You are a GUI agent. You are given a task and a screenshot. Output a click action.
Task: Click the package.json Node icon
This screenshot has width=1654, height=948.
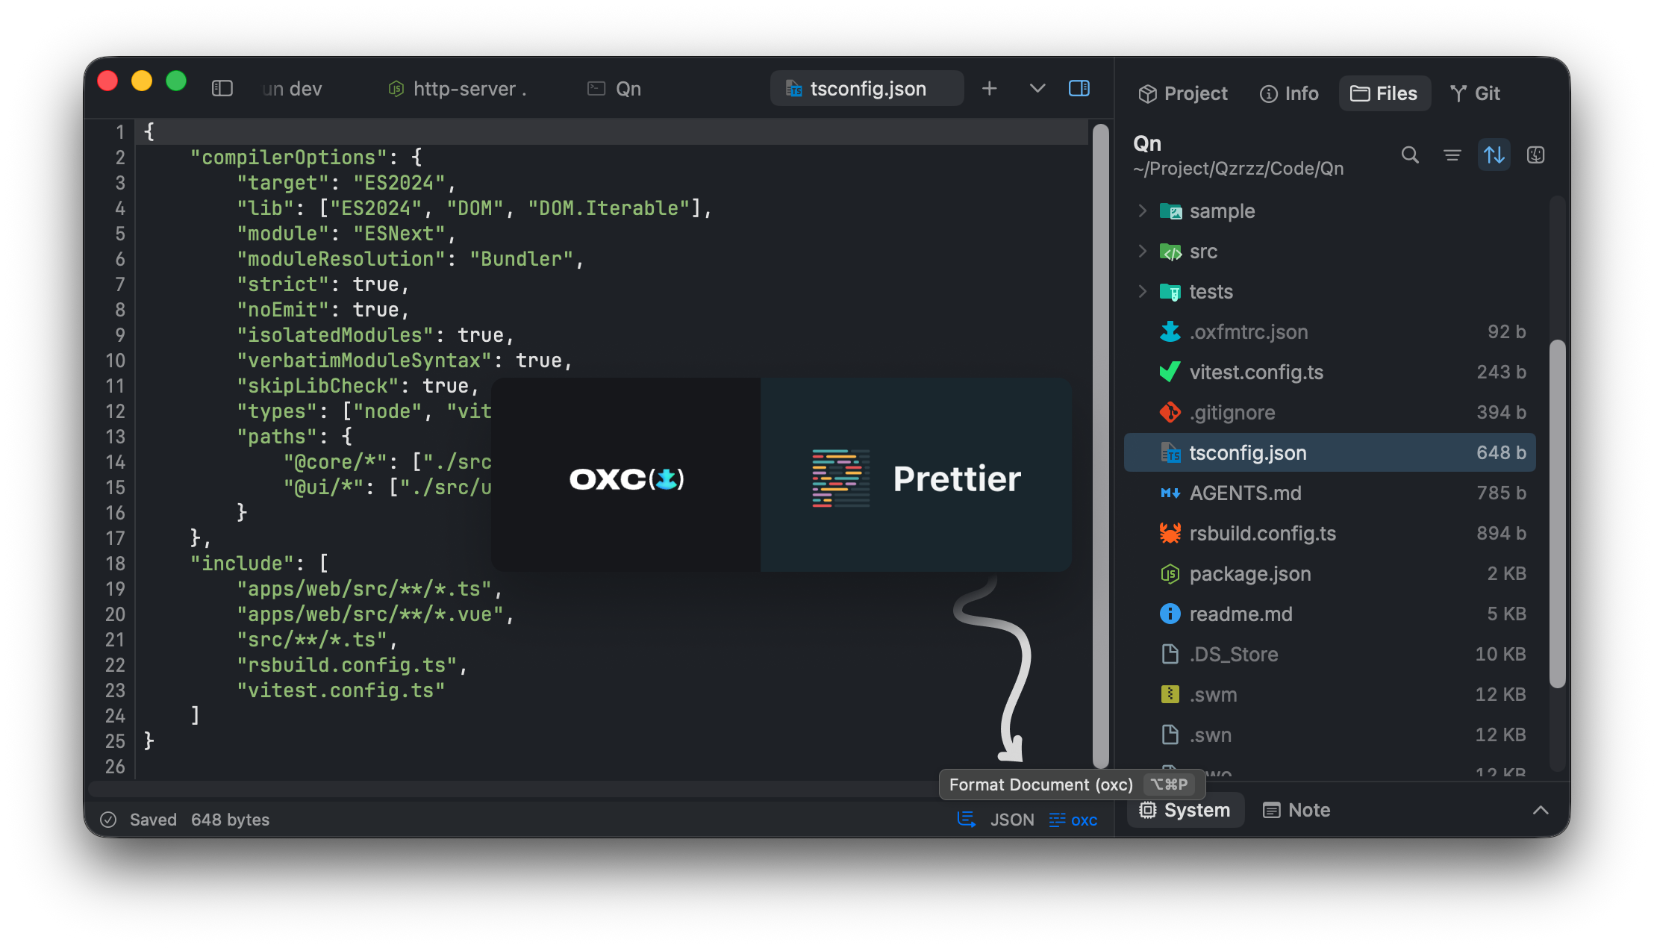pyautogui.click(x=1170, y=573)
